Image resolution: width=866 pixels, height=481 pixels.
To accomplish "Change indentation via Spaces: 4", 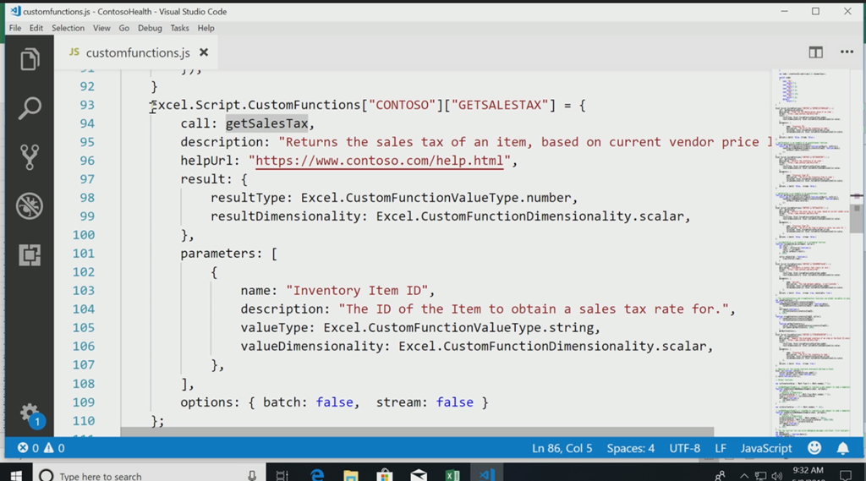I will pyautogui.click(x=631, y=448).
